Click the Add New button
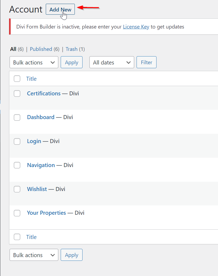This screenshot has height=276, width=218. (x=60, y=10)
